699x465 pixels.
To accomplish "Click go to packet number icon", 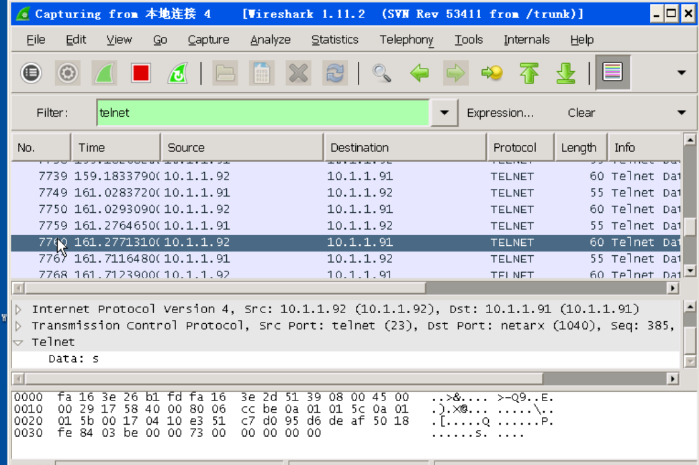I will pos(492,73).
